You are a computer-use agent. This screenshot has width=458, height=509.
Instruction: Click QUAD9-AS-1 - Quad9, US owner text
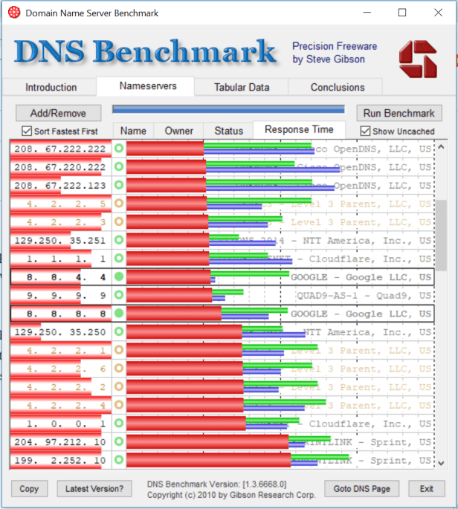click(364, 296)
